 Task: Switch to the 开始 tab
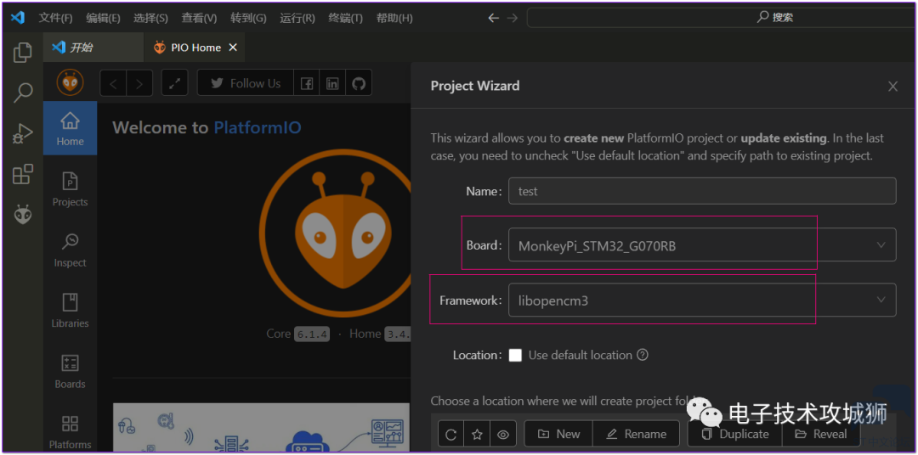coord(93,48)
